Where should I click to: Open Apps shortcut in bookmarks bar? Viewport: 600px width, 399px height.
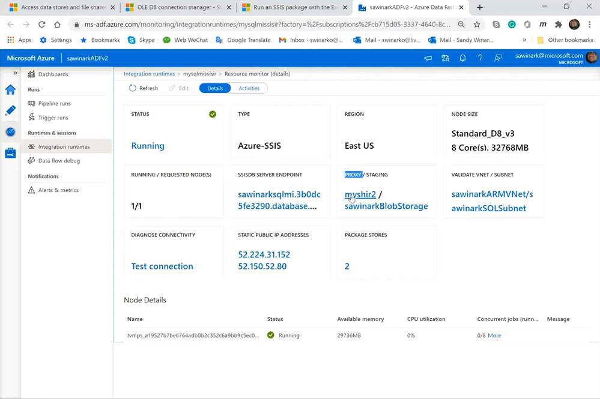pos(19,40)
